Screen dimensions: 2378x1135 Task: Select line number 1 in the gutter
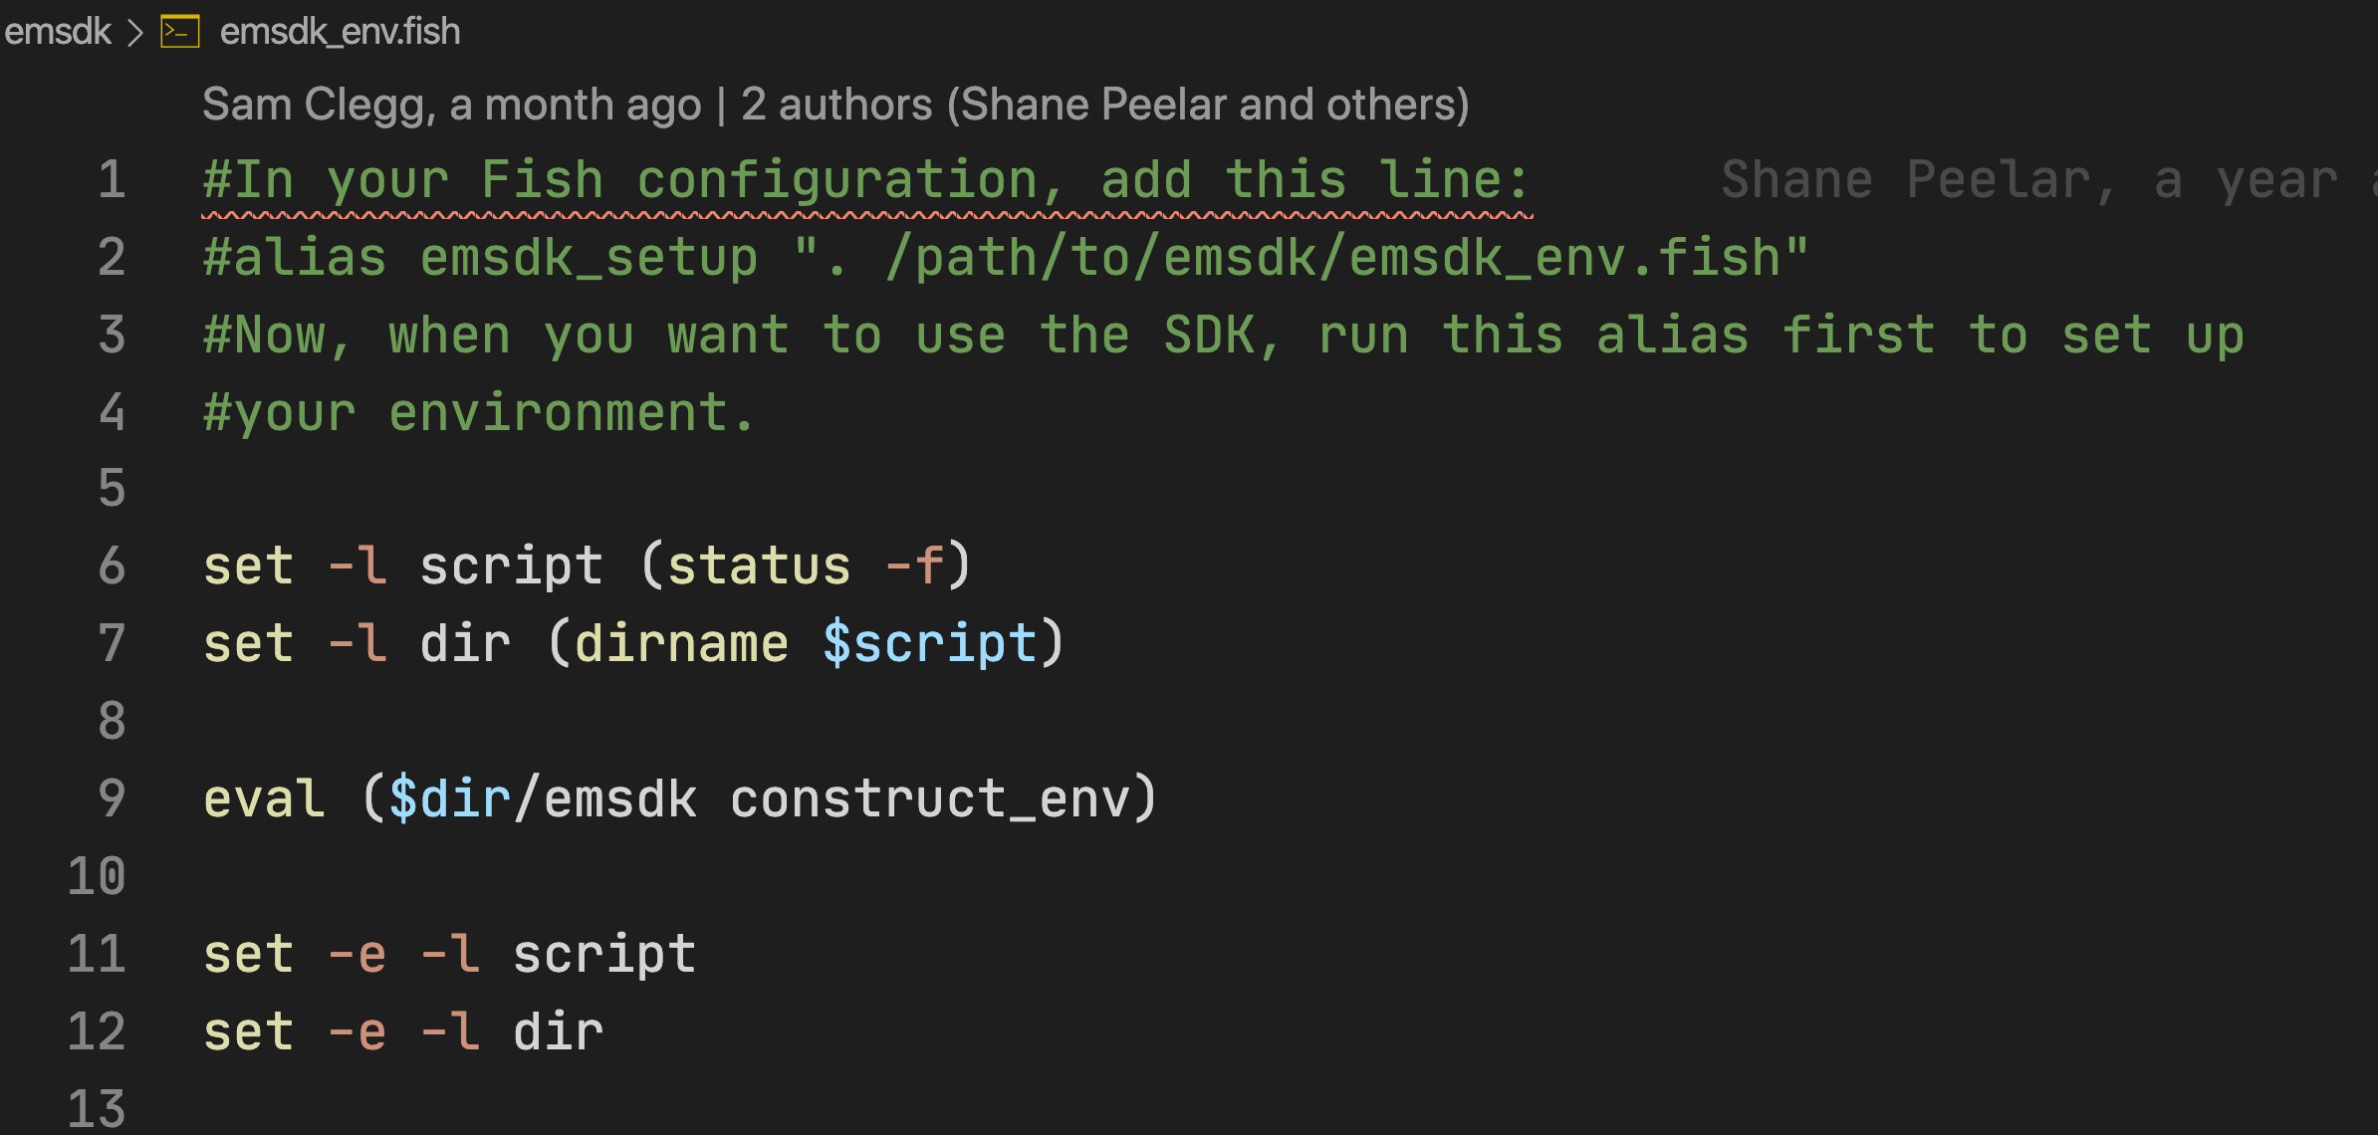[112, 180]
